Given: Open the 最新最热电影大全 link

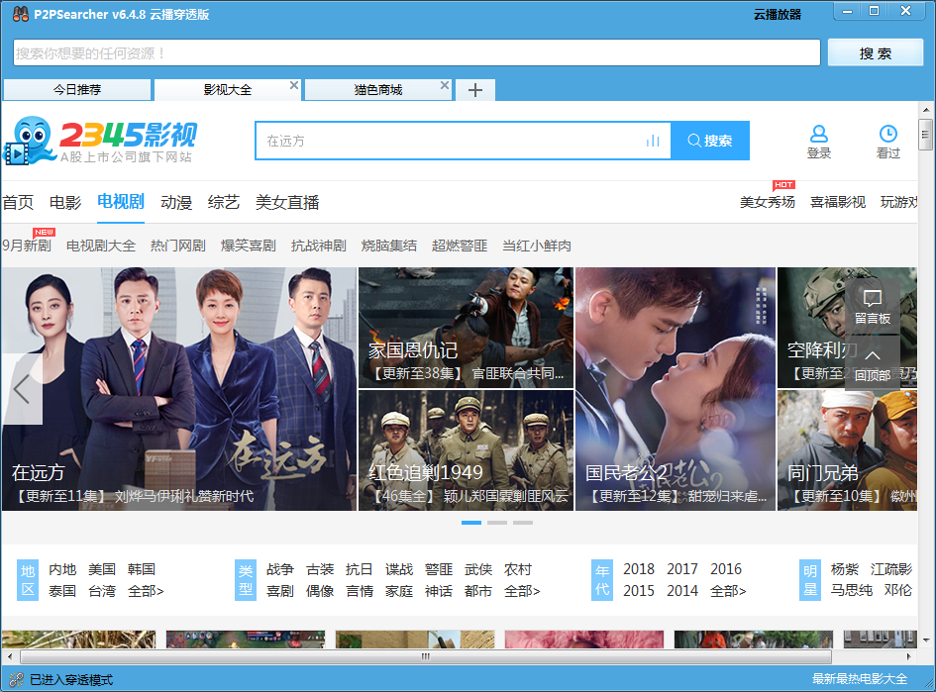Looking at the screenshot, I should pos(861,680).
